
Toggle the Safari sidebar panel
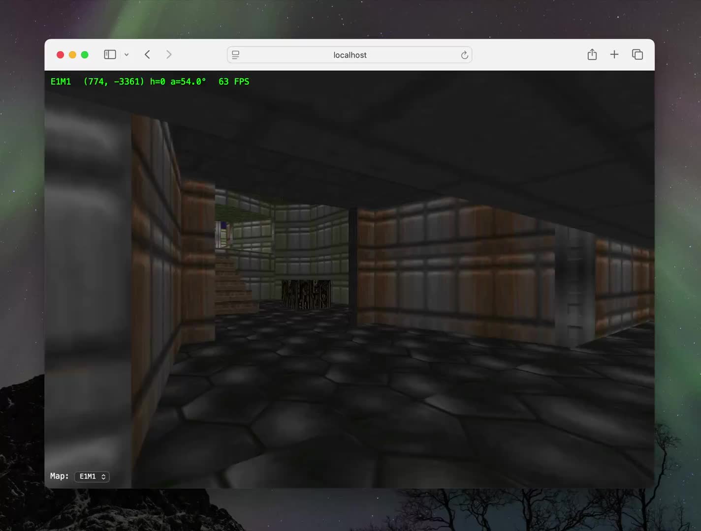pos(110,55)
